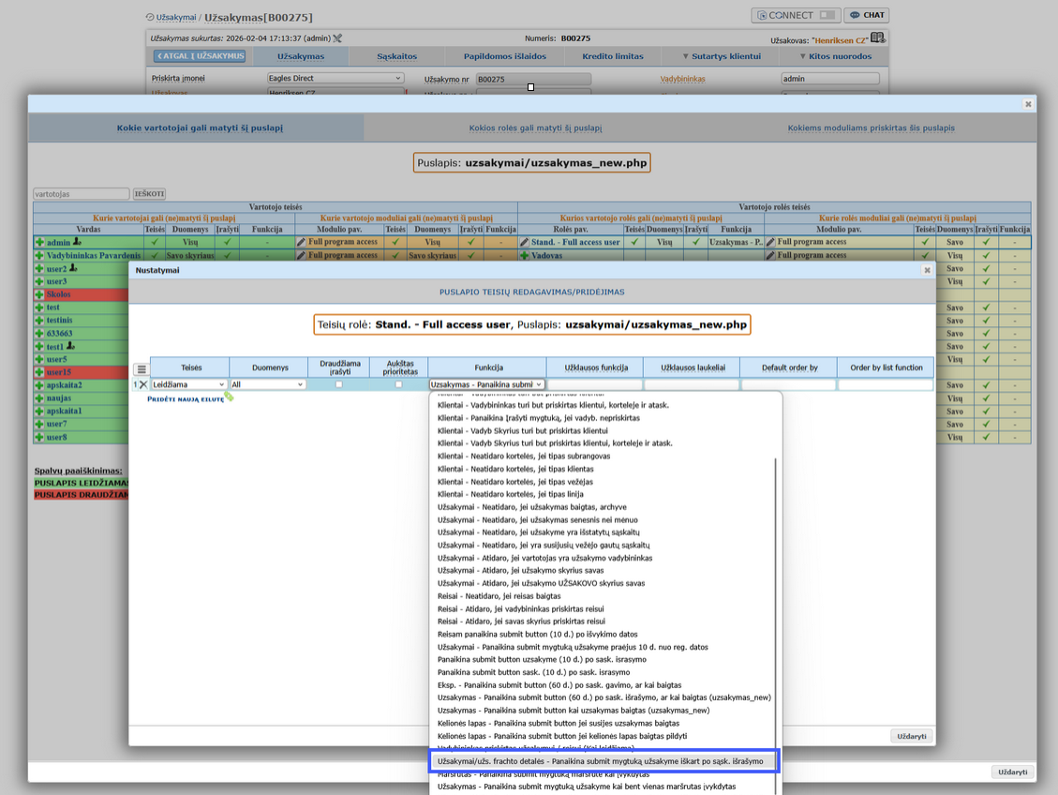This screenshot has height=795, width=1058.
Task: Click the Užklausos laukeliai input in row 1
Action: coord(692,384)
